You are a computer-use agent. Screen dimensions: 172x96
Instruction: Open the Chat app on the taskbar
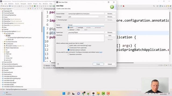(x=78, y=93)
